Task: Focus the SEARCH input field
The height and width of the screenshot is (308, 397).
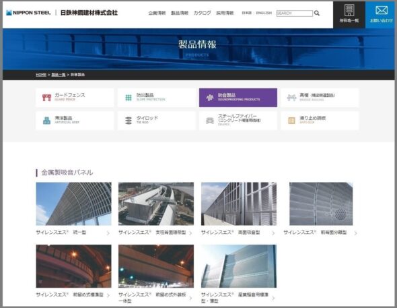Action: [295, 13]
